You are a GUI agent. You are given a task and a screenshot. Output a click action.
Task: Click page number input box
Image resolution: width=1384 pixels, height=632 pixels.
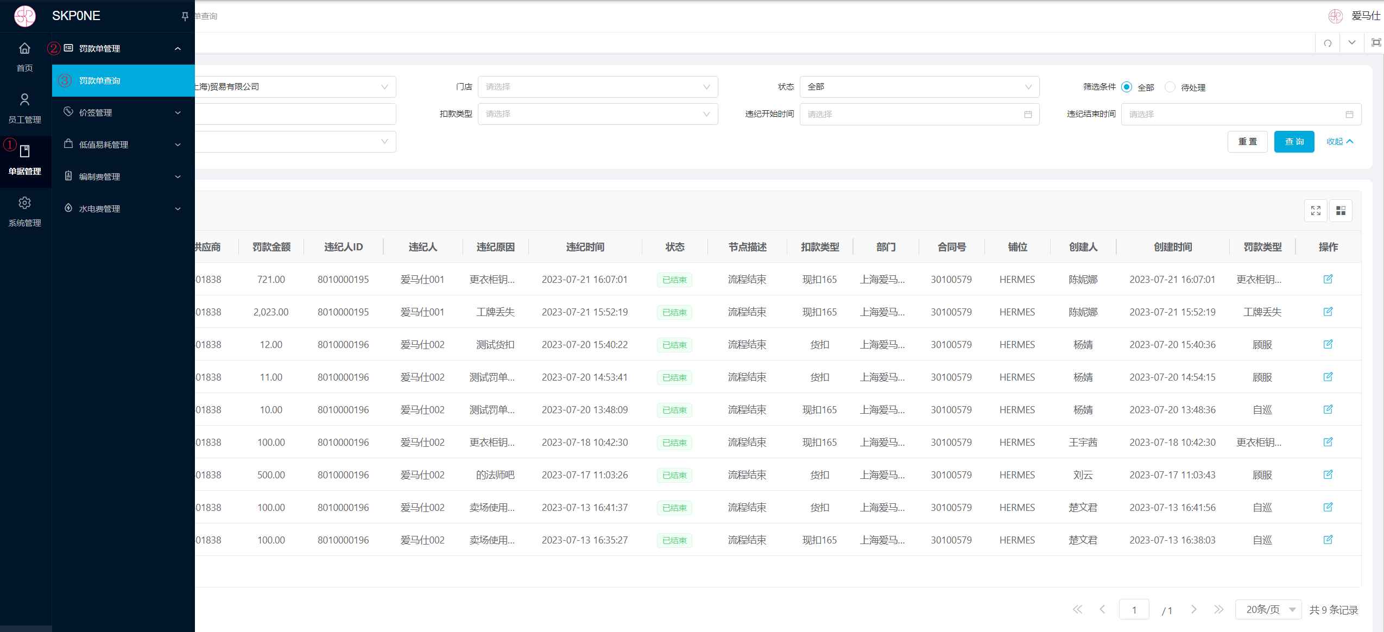1134,610
